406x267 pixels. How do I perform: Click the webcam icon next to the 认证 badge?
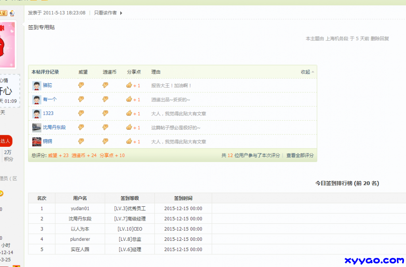tap(12, 13)
